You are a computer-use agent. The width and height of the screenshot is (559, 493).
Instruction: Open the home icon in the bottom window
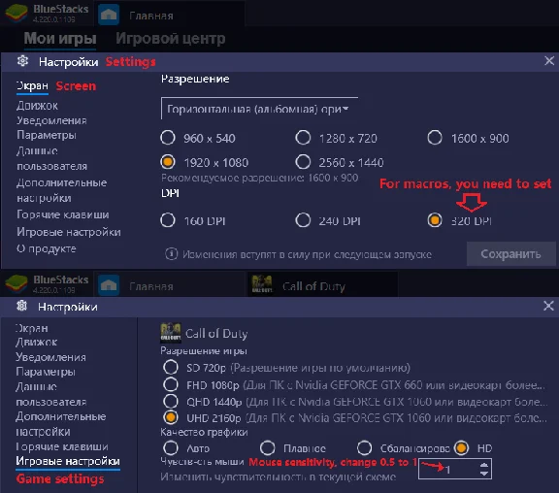(109, 286)
